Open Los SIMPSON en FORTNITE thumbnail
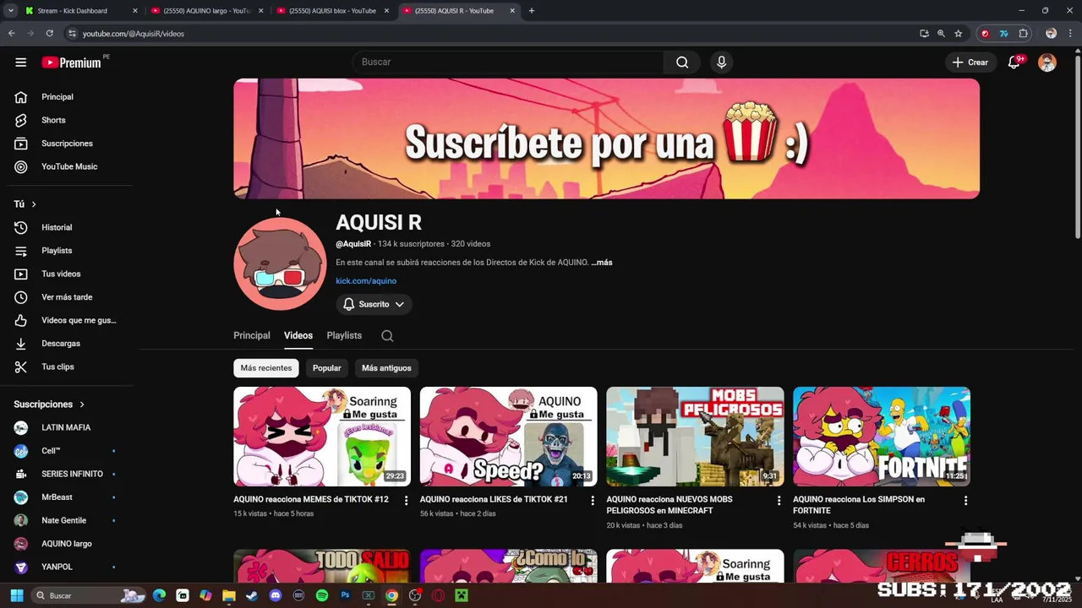Viewport: 1082px width, 608px height. pos(882,437)
